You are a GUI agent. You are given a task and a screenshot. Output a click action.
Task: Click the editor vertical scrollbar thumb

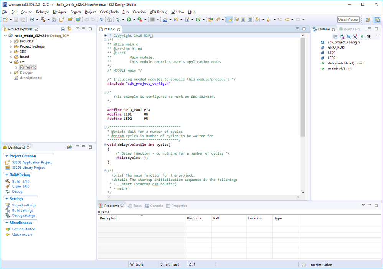[303, 88]
